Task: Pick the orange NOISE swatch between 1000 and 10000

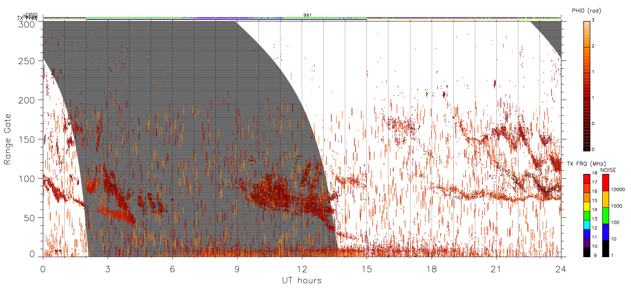Action: click(605, 199)
